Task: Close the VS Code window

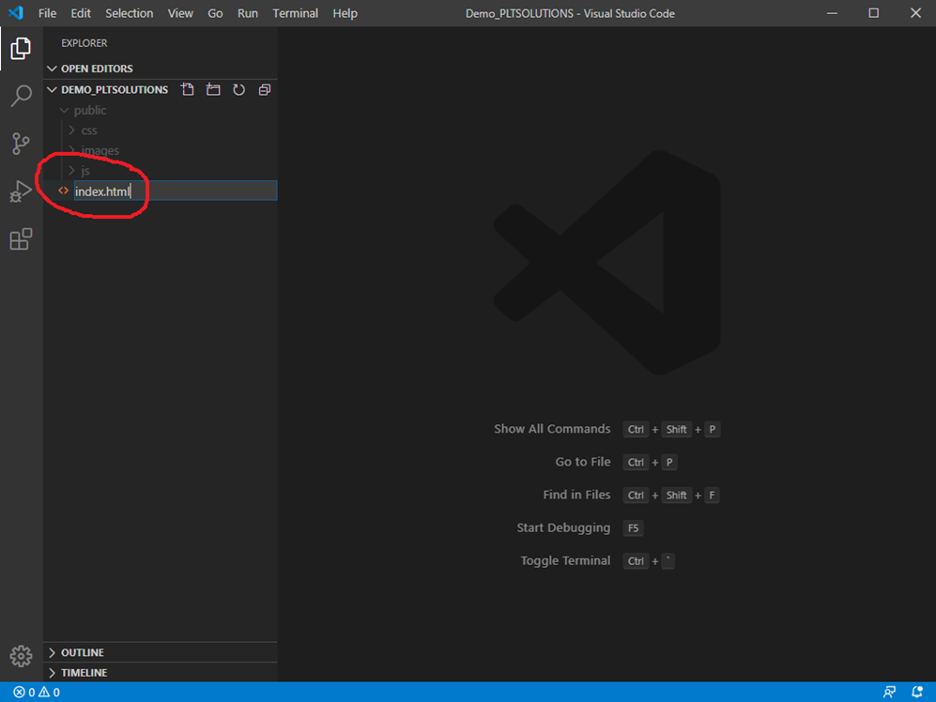Action: [x=915, y=13]
